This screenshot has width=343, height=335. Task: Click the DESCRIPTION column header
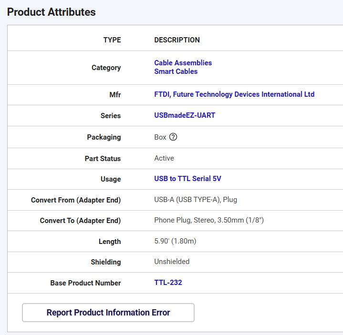[177, 40]
